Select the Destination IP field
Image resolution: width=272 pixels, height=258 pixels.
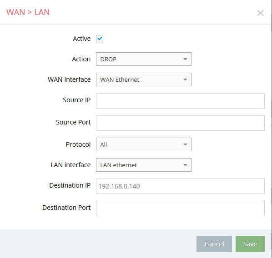coord(180,186)
